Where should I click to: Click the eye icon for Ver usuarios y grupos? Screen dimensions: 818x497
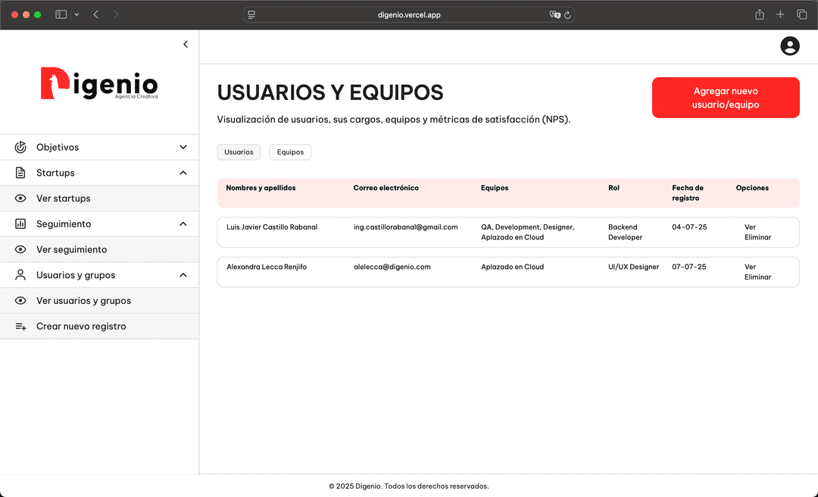[22, 301]
